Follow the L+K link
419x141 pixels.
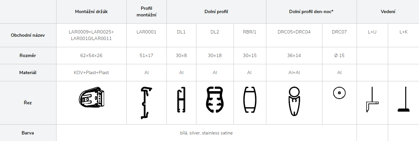[x=403, y=32]
